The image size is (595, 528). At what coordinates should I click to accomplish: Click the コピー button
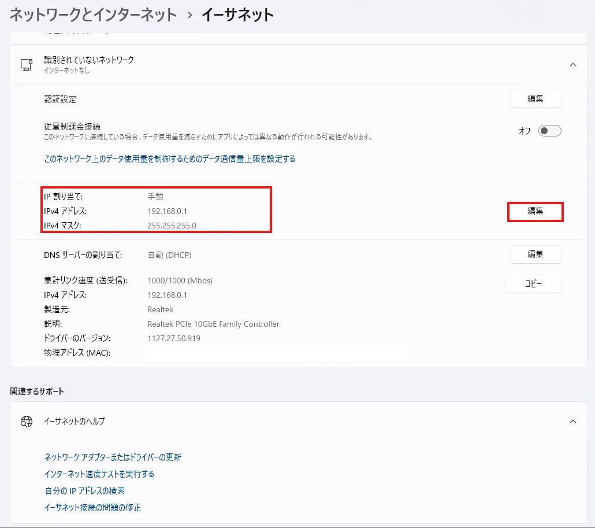[533, 284]
